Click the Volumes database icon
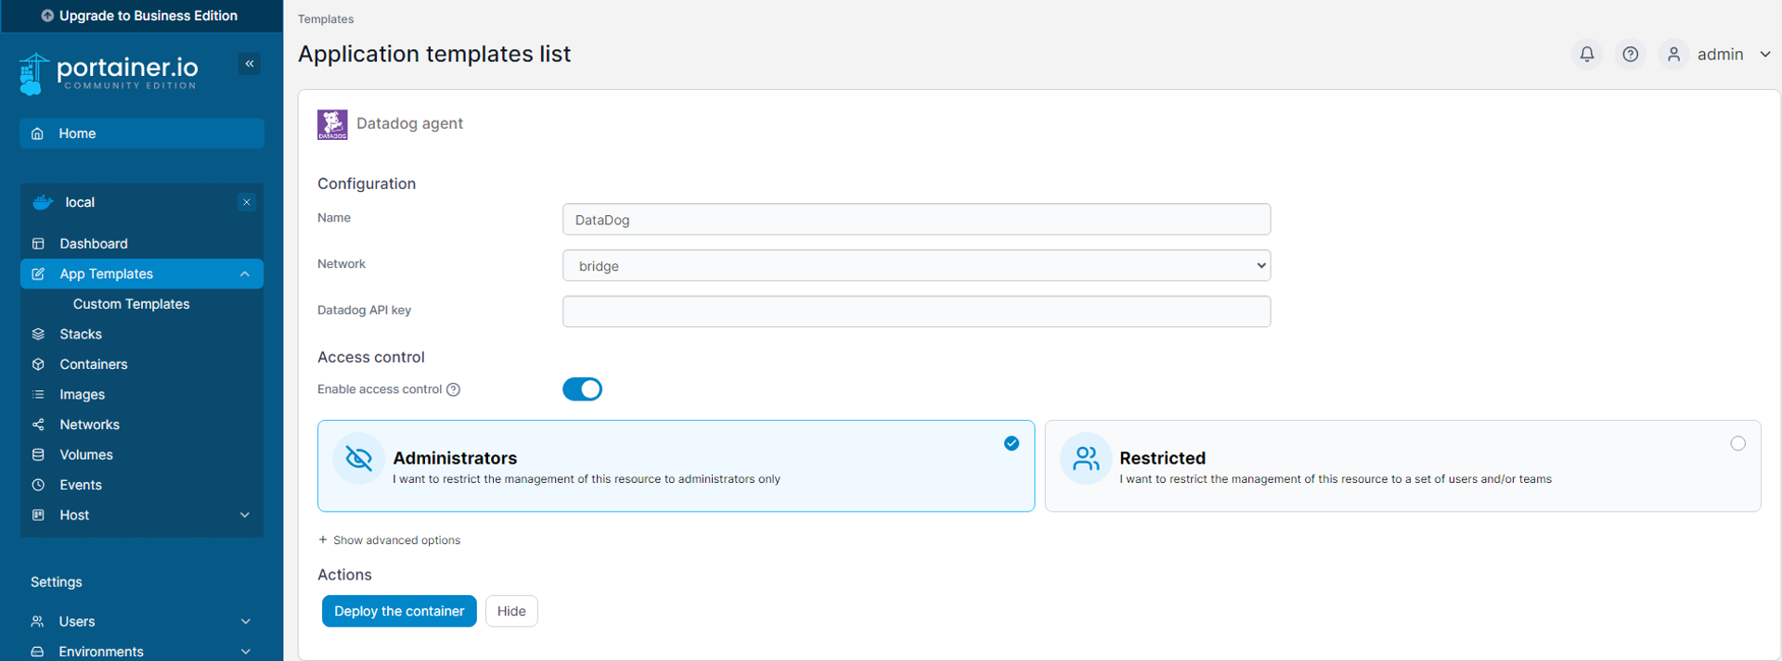This screenshot has height=661, width=1782. (38, 454)
